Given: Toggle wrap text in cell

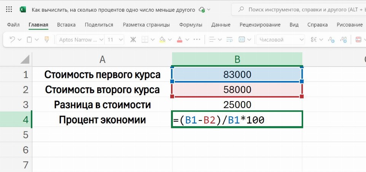Looking at the screenshot, I should point(229,39).
